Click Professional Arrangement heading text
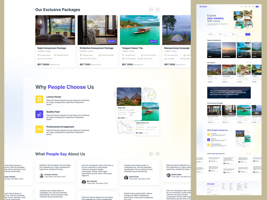This screenshot has height=200, width=267. tap(60, 127)
